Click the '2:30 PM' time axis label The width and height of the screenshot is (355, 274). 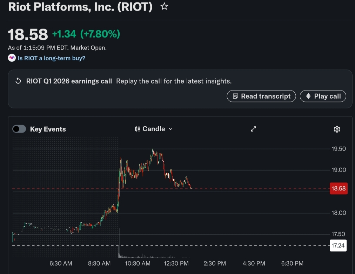(215, 263)
